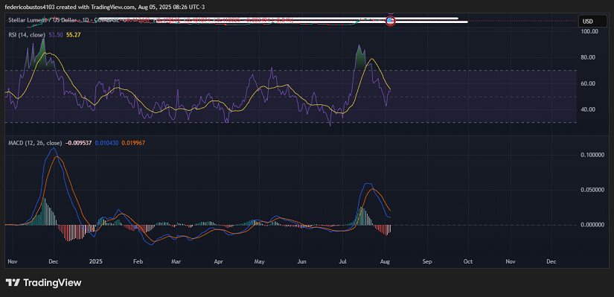
Task: Click the Feb label on the time axis
Action: [137, 261]
